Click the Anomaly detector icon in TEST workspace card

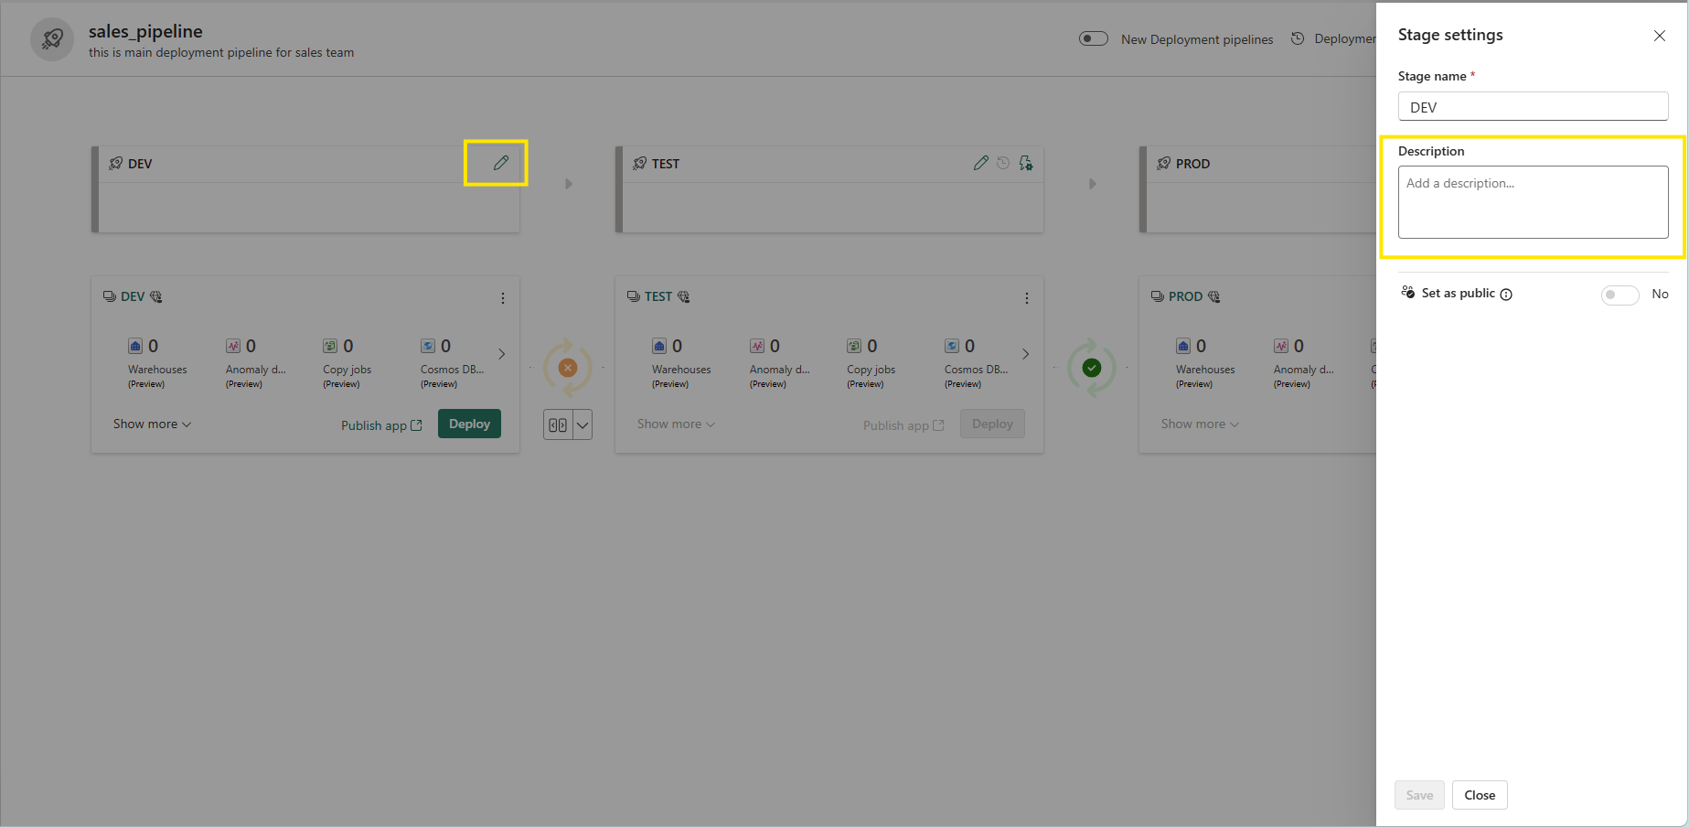(x=757, y=346)
